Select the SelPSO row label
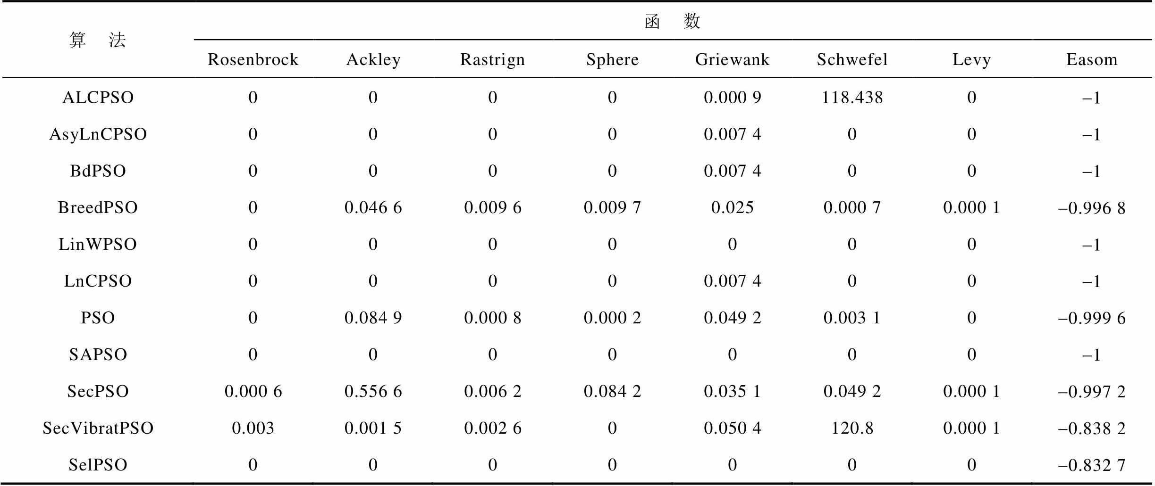 click(98, 465)
